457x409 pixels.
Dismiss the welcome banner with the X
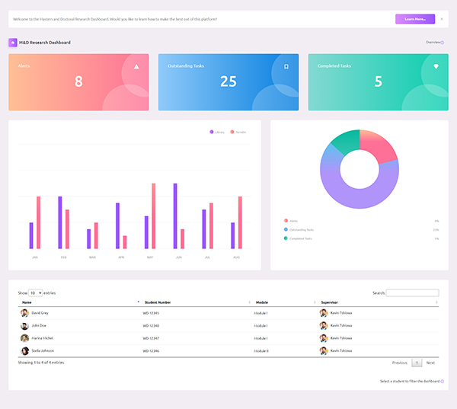pyautogui.click(x=442, y=19)
